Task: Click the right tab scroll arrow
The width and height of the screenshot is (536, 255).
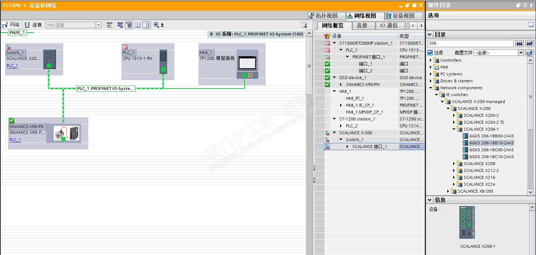Action: (421, 25)
